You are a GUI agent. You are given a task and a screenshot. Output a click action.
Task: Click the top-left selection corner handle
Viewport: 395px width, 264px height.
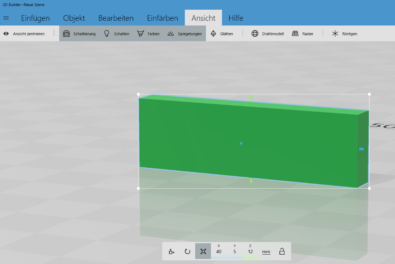138,94
